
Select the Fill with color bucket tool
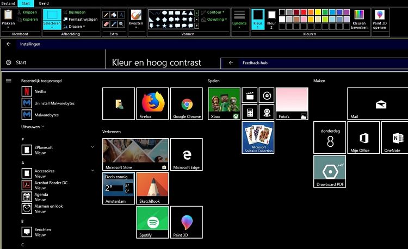tap(114, 15)
